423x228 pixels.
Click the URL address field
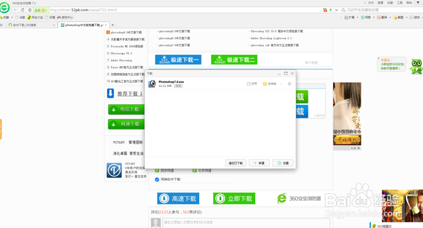coord(185,10)
